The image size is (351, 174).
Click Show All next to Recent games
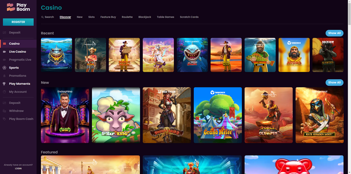[334, 33]
